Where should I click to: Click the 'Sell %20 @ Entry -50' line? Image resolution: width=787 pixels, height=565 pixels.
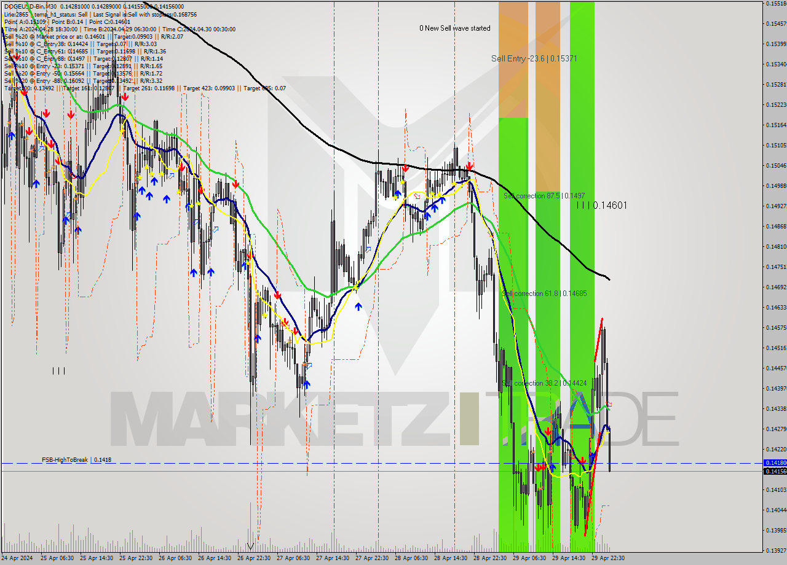click(83, 73)
